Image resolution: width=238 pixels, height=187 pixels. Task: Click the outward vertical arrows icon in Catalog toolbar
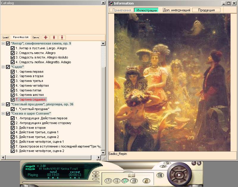click(x=54, y=37)
